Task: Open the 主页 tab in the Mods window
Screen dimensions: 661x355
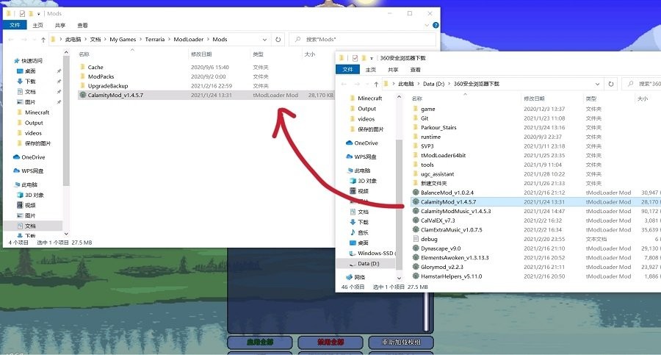Action: [38, 25]
